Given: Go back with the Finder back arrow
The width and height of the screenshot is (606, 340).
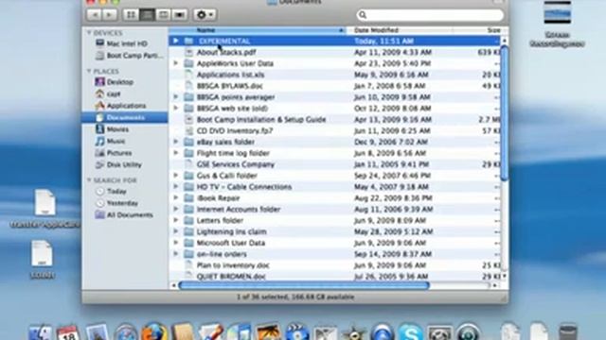Looking at the screenshot, I should (94, 15).
